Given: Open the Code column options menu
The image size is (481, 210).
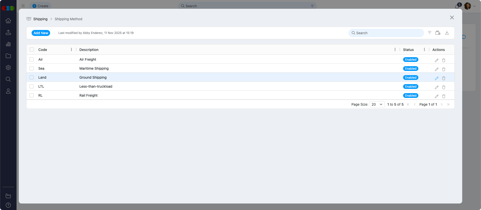Looking at the screenshot, I should [x=71, y=49].
